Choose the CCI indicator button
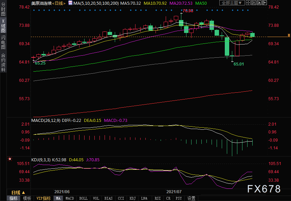The height and width of the screenshot is (201, 291). tap(121, 198)
